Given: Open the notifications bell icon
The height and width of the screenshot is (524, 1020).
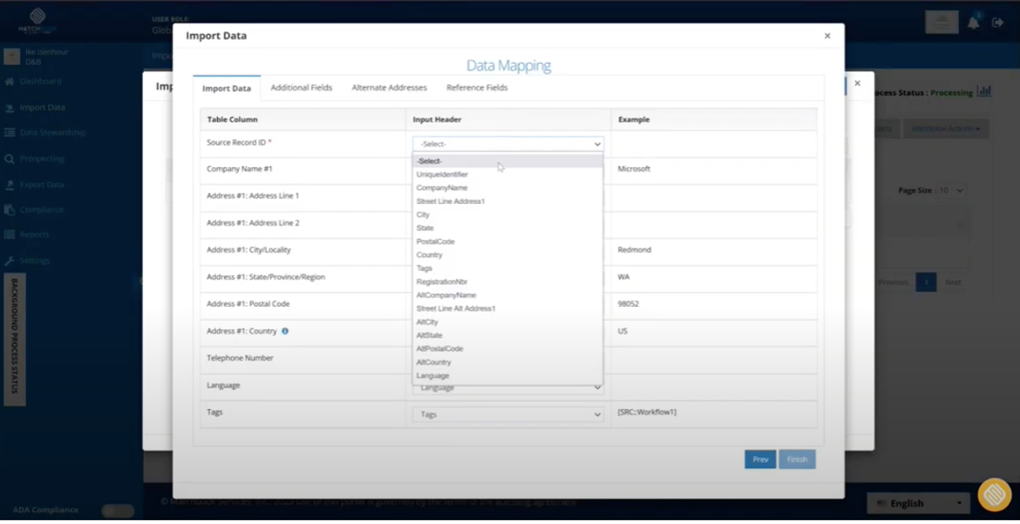Looking at the screenshot, I should click(973, 23).
